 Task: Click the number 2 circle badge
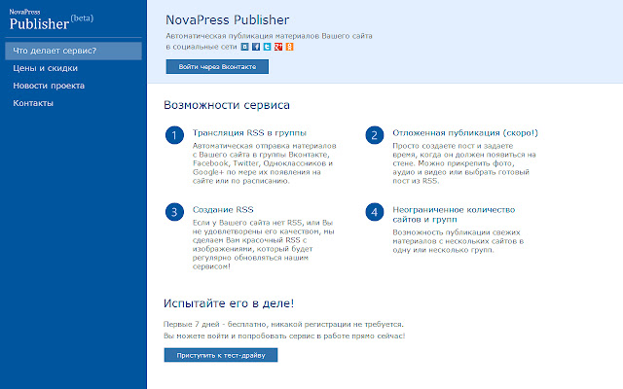click(374, 135)
